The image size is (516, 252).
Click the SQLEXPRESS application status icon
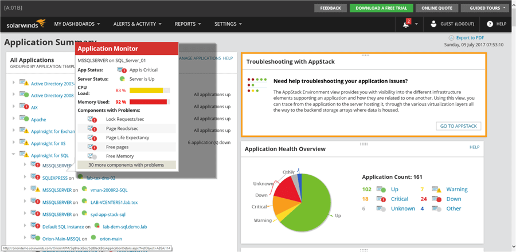tap(36, 177)
